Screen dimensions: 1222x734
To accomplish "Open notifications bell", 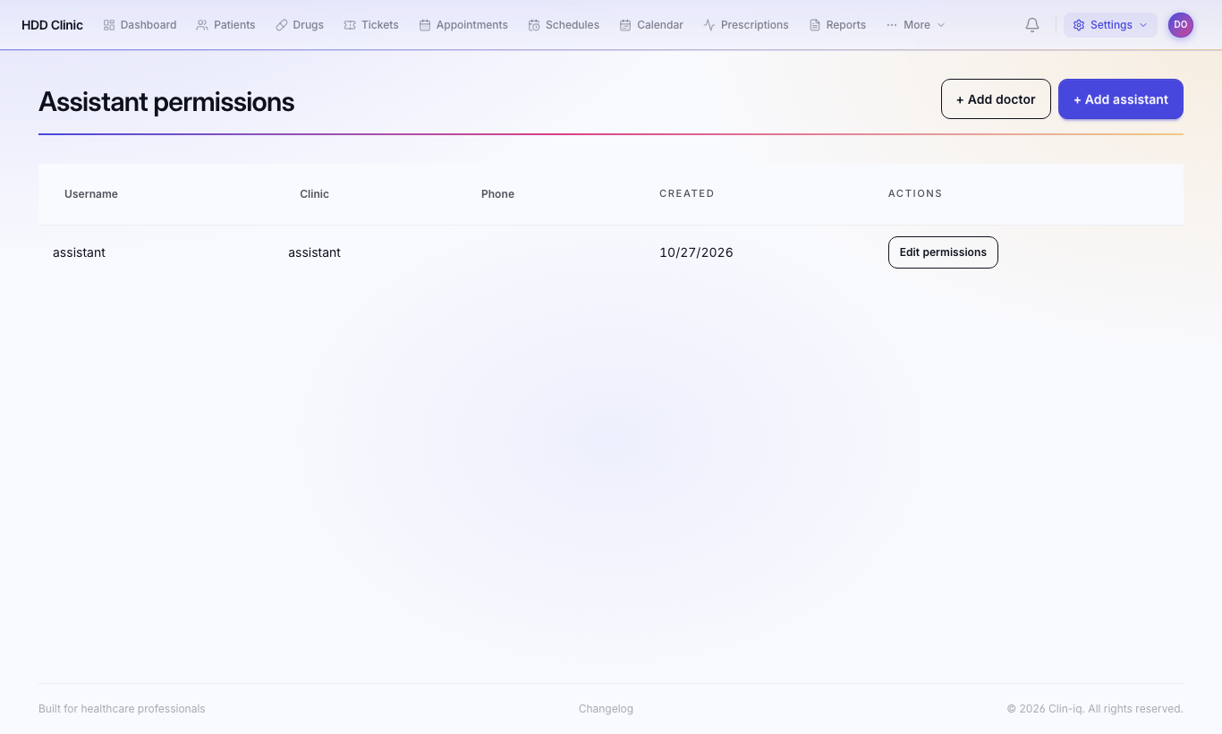I will tap(1032, 25).
